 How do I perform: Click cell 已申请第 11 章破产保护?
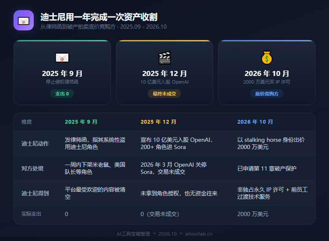267,168
